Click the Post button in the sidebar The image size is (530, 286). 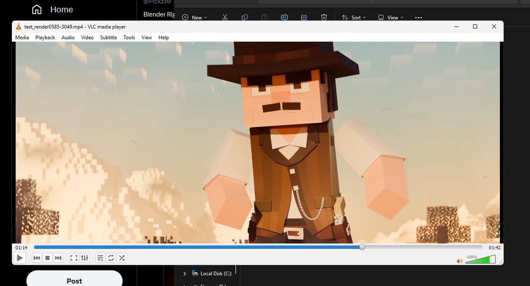(74, 280)
